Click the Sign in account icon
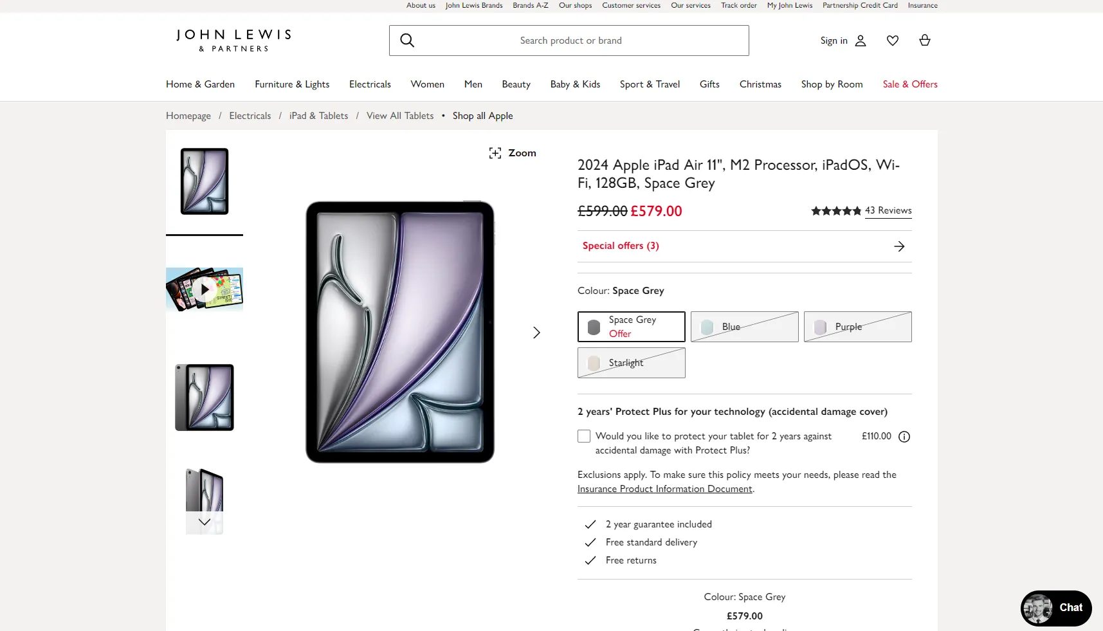This screenshot has width=1103, height=631. click(x=861, y=41)
